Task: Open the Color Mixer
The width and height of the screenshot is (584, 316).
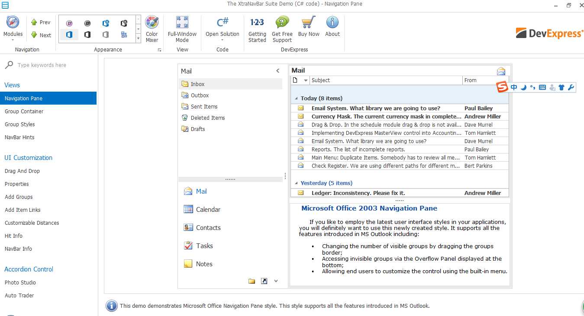Action: tap(152, 29)
